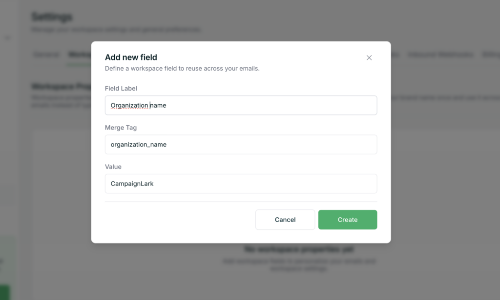Screen dimensions: 500x300
Task: Click the "Merge Tag" caption text
Action: click(x=121, y=128)
